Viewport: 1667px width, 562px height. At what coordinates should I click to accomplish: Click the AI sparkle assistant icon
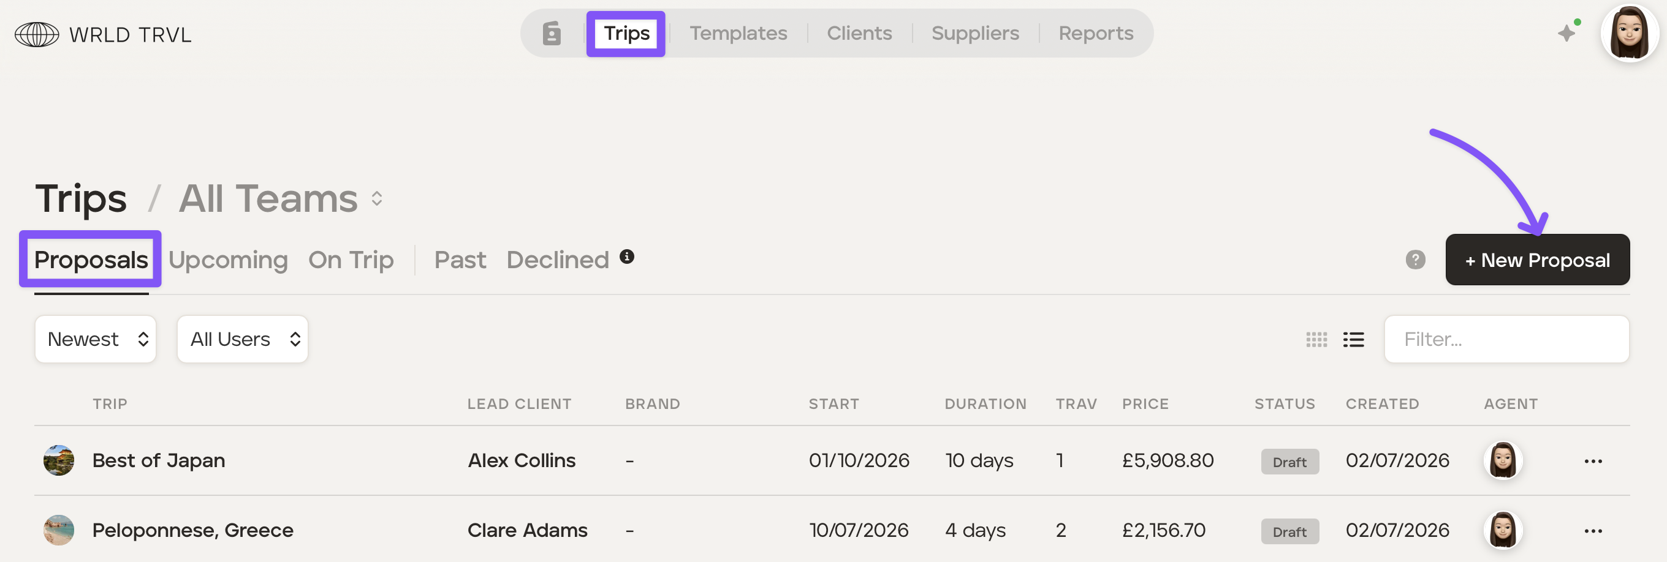tap(1568, 32)
